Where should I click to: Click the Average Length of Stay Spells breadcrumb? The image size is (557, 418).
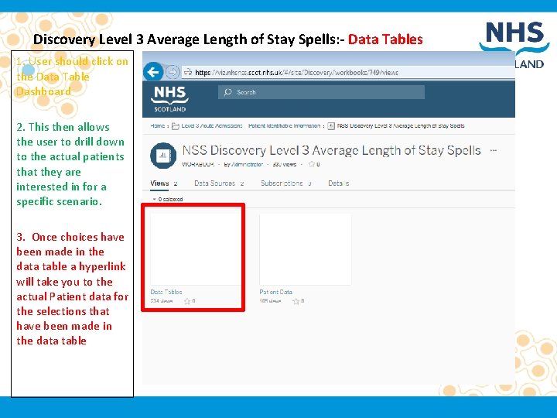pyautogui.click(x=401, y=126)
